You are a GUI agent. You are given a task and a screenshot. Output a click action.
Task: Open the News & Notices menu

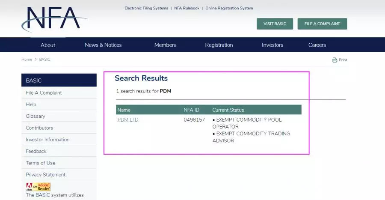click(103, 45)
